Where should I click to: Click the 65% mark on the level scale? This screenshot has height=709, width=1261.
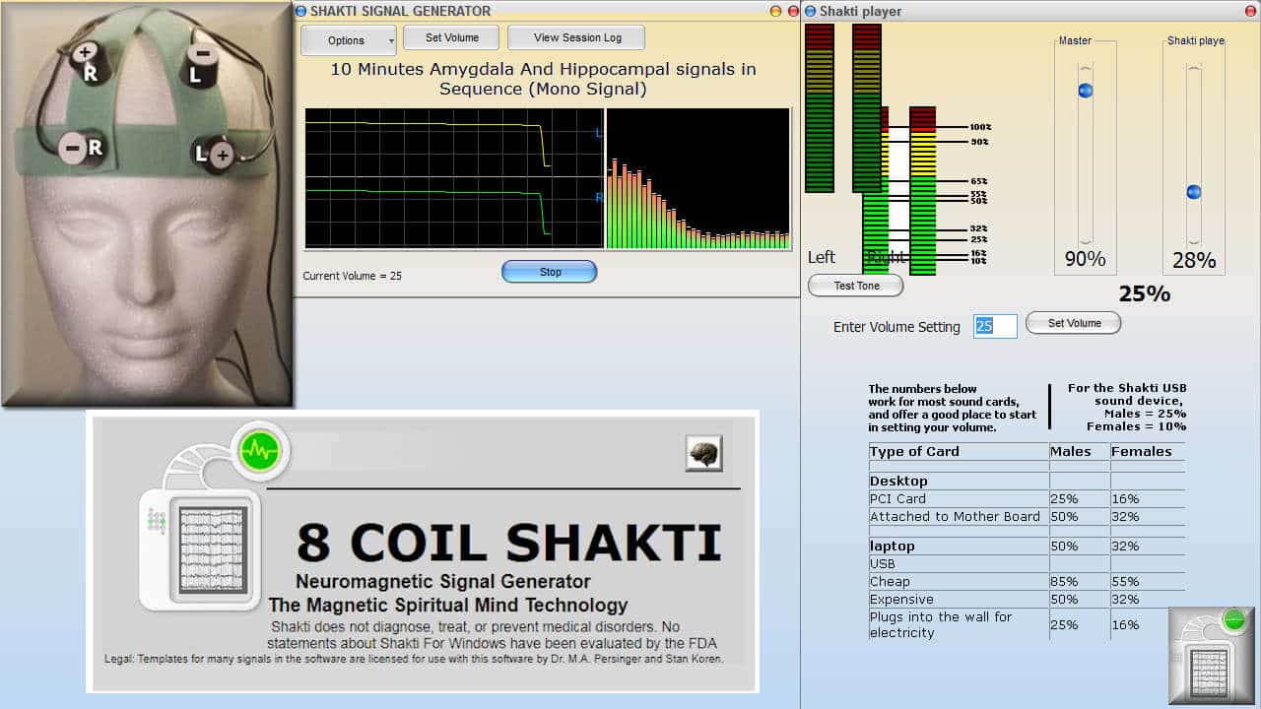(978, 181)
